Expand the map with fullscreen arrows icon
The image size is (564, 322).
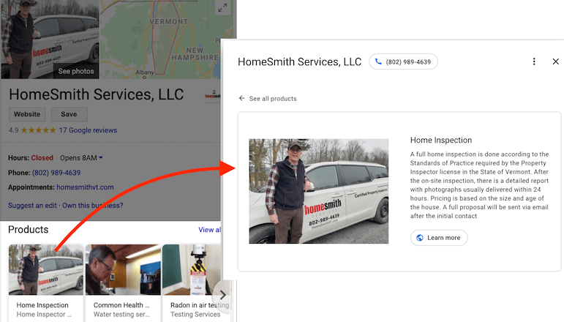coord(222,8)
